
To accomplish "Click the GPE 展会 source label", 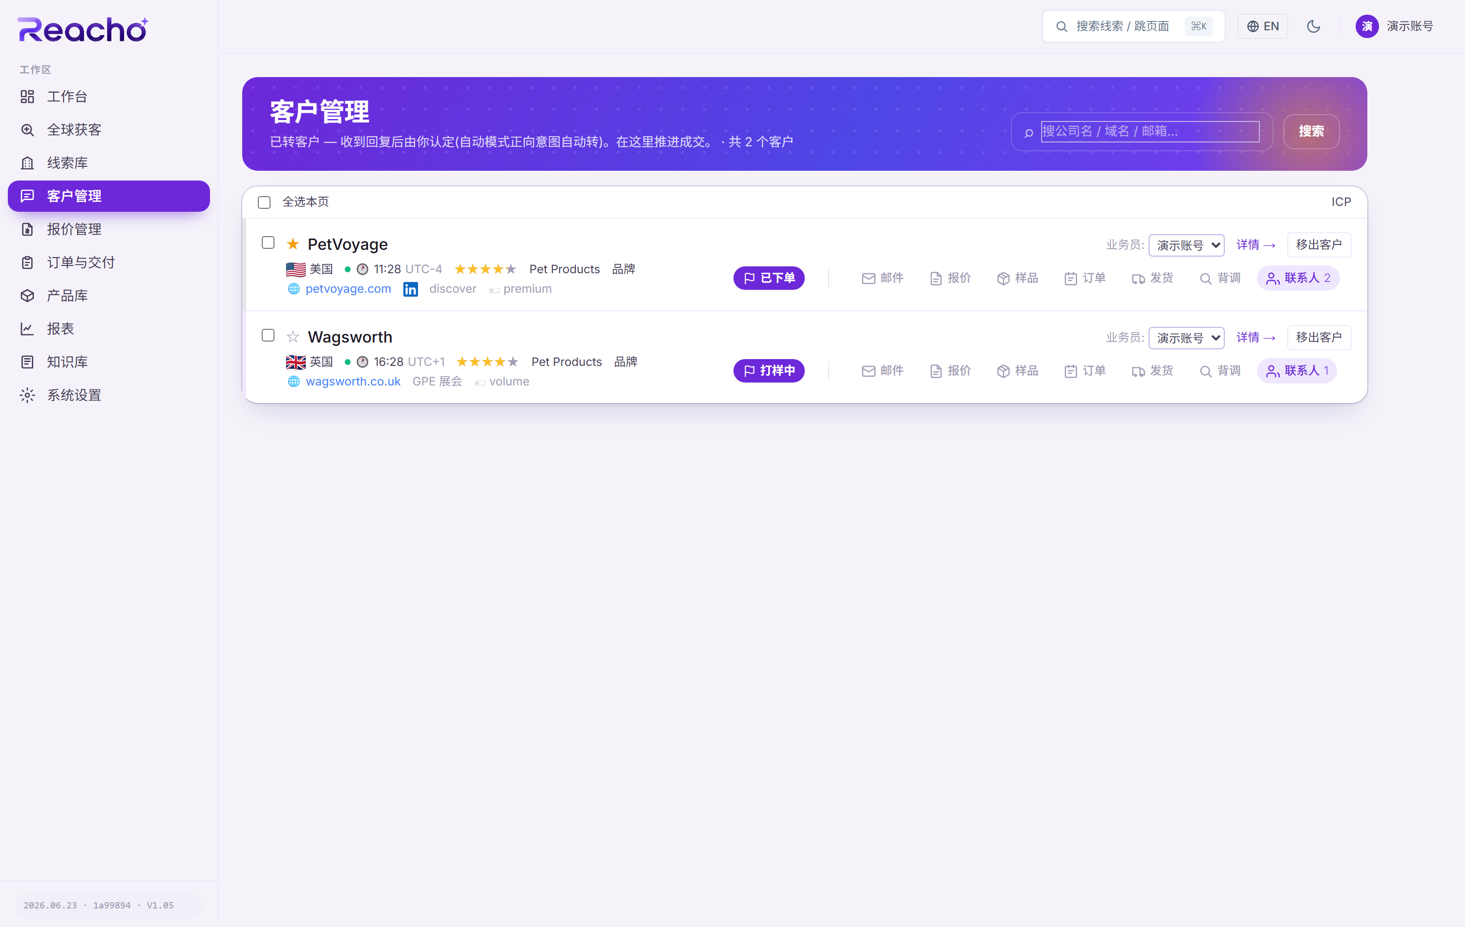I will click(x=437, y=382).
